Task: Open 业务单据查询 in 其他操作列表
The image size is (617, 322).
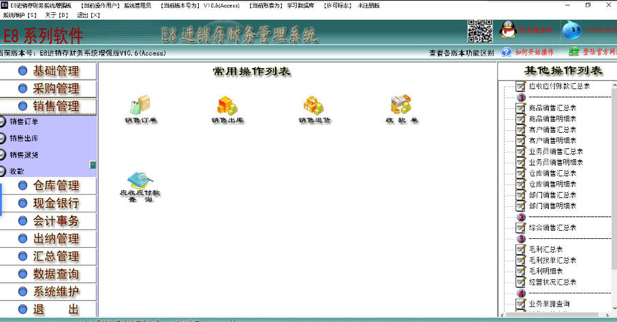Action: click(x=549, y=304)
